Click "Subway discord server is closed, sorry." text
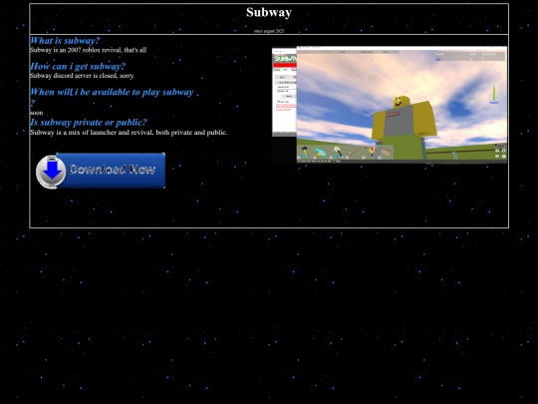Image resolution: width=538 pixels, height=404 pixels. click(82, 76)
